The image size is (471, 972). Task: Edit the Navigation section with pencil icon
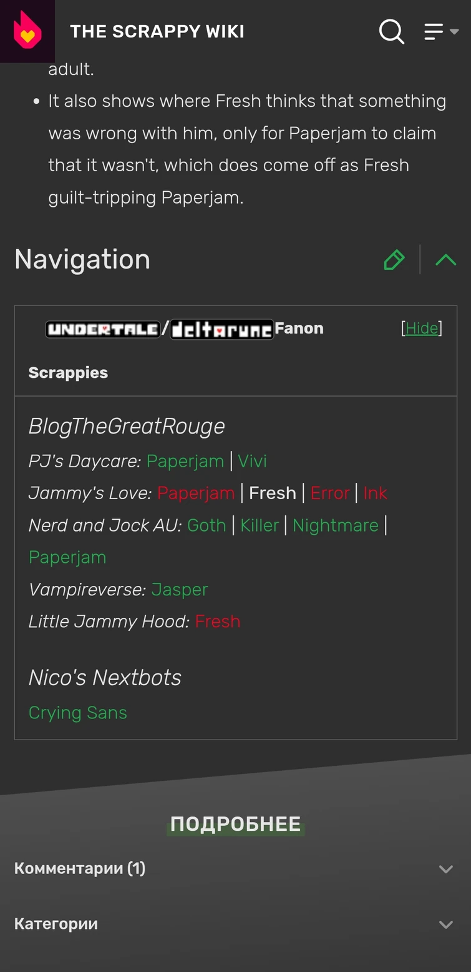(x=394, y=260)
